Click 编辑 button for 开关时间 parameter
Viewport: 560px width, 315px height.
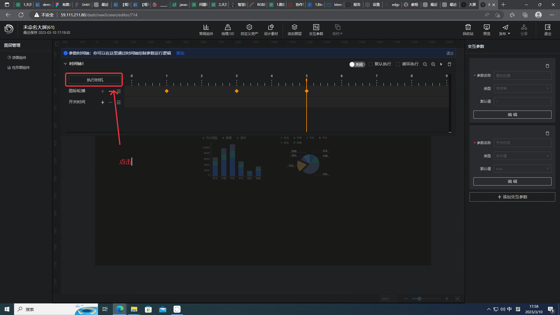click(512, 181)
